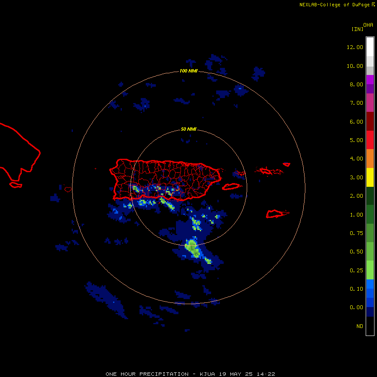377x377 pixels.
Task: Click the 100 NMI range ring label
Action: pyautogui.click(x=188, y=71)
